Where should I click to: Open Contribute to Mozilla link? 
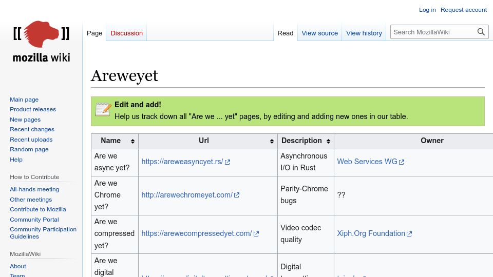pyautogui.click(x=37, y=209)
